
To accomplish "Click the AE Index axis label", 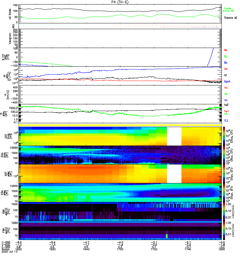I will [10, 14].
